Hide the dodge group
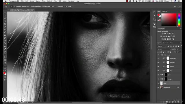This screenshot has height=104, width=185. click(158, 79)
